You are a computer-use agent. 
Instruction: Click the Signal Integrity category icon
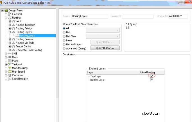coord(10,79)
